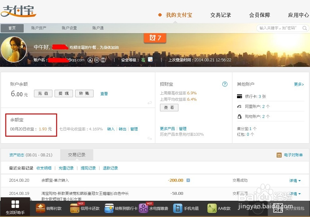This screenshot has height=217, width=310.
Task: Click 转出 link for 余额宝
Action: coord(123,129)
